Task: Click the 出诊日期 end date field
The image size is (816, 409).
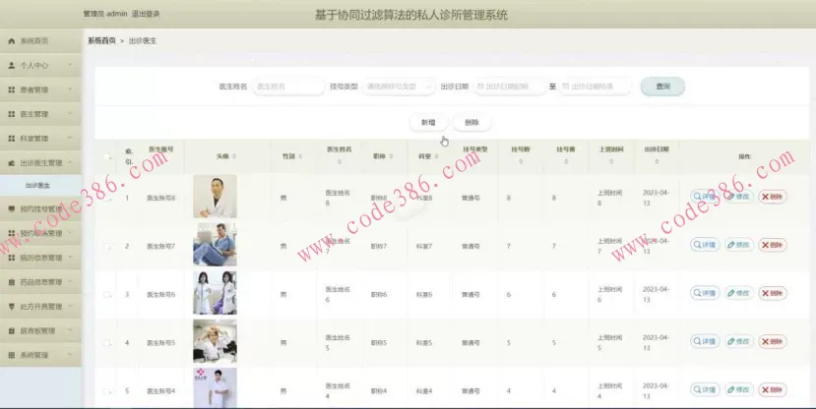Action: click(x=595, y=87)
